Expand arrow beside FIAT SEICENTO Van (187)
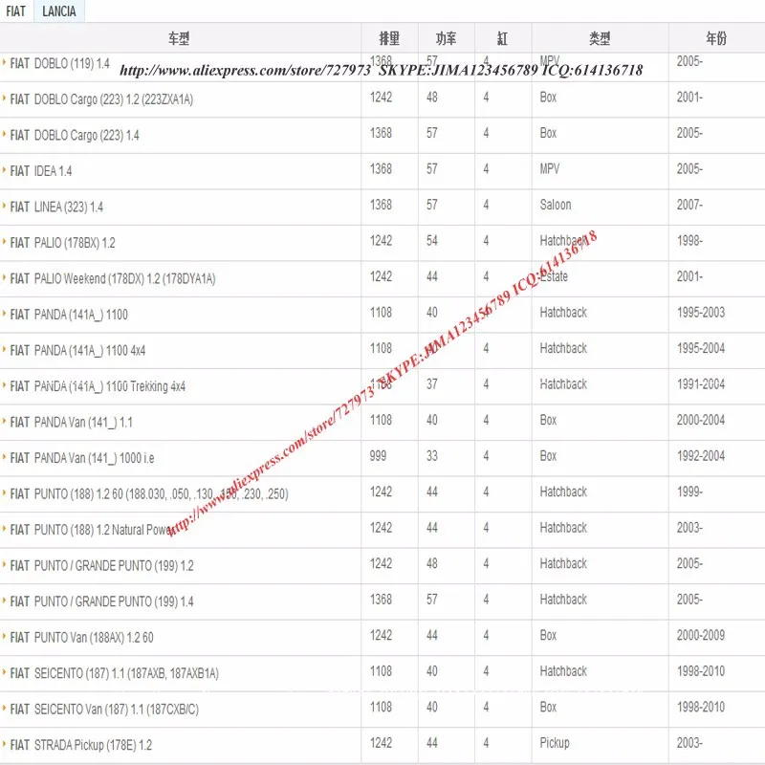Image resolution: width=765 pixels, height=765 pixels. (x=4, y=708)
